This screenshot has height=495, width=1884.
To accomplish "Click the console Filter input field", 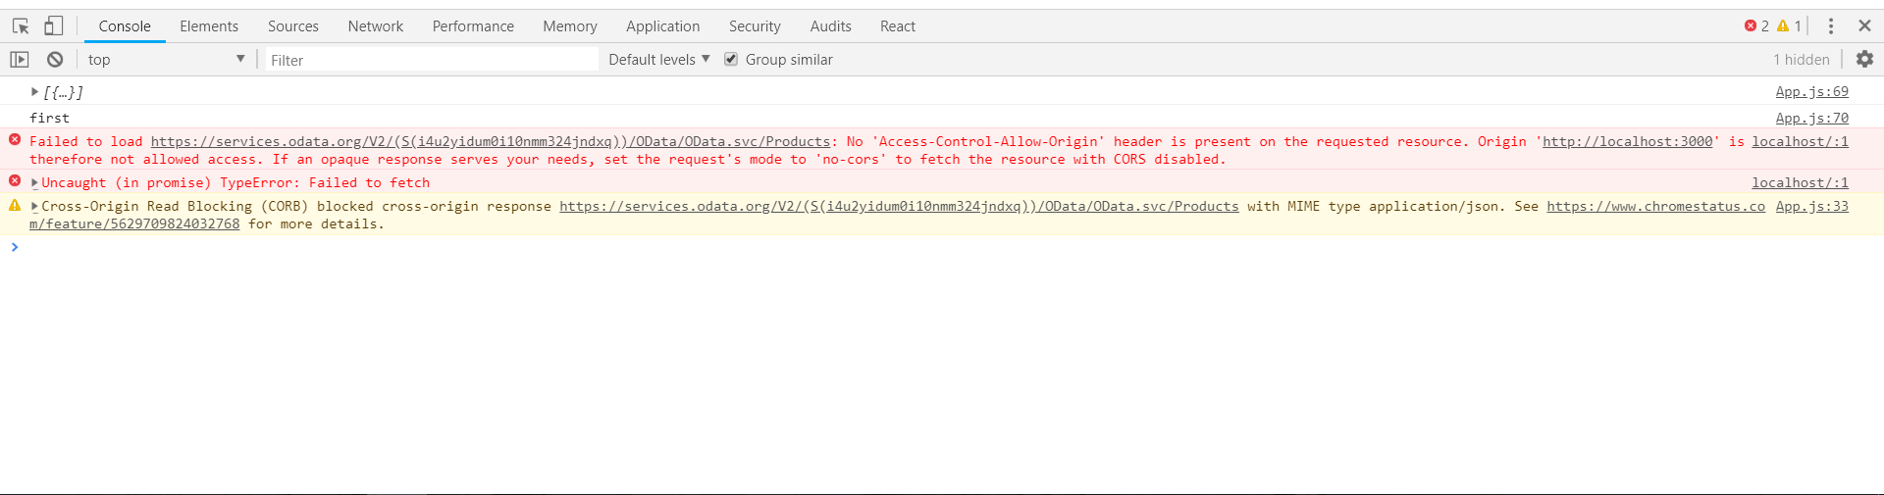I will pos(432,60).
